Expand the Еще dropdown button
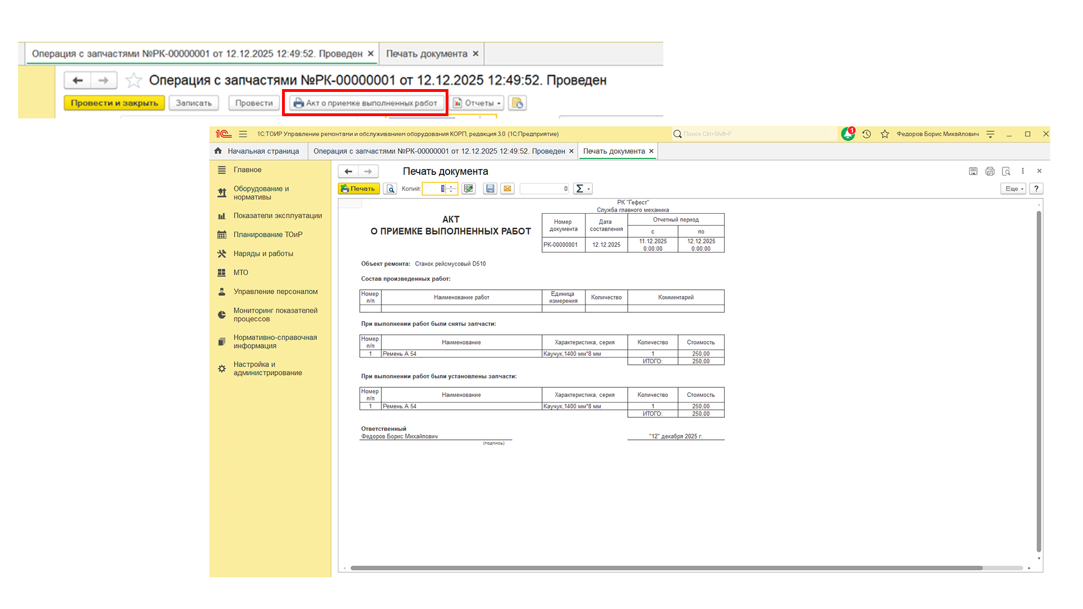This screenshot has width=1083, height=609. [1013, 189]
